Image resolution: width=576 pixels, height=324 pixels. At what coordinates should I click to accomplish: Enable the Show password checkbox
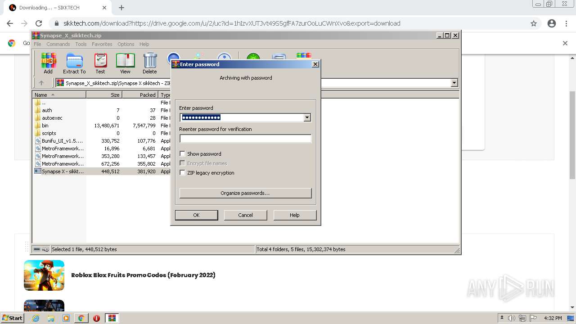point(182,154)
